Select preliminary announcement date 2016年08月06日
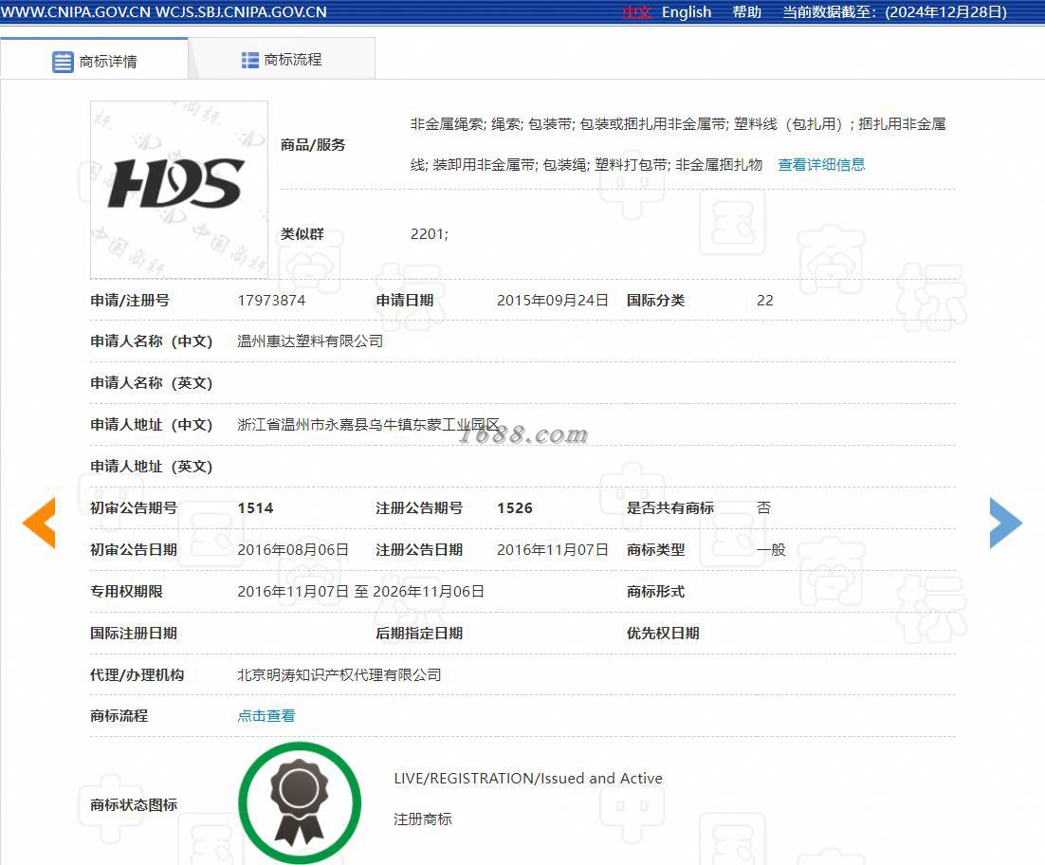Viewport: 1045px width, 865px height. click(x=293, y=550)
